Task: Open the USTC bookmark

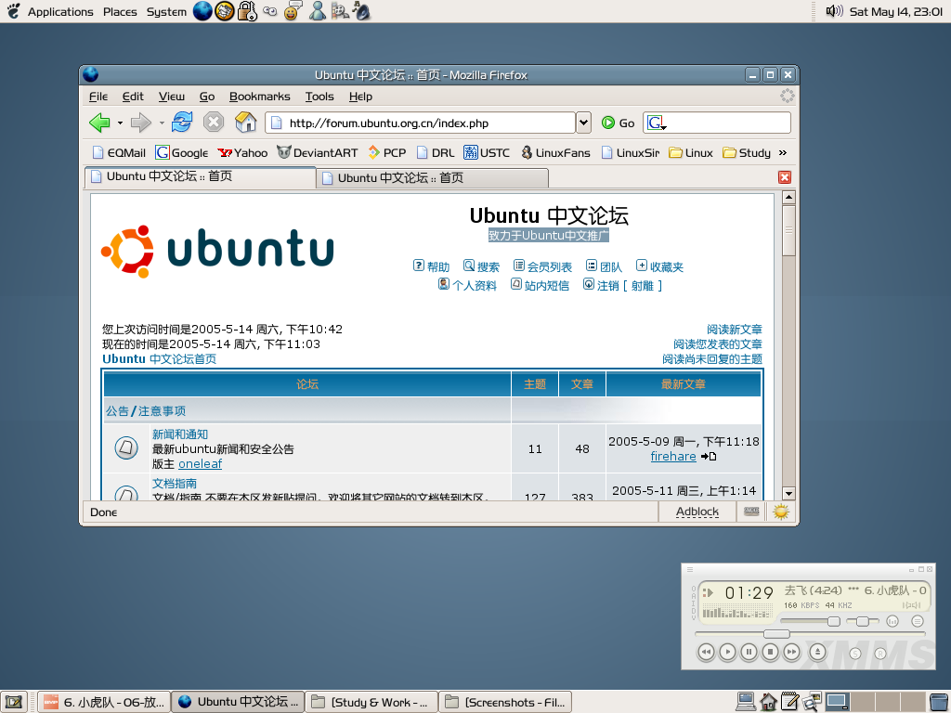Action: click(487, 153)
